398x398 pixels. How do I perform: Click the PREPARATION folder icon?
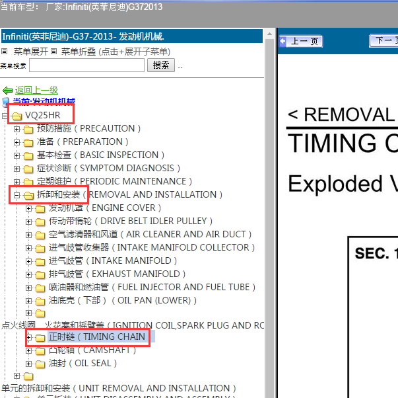click(28, 143)
